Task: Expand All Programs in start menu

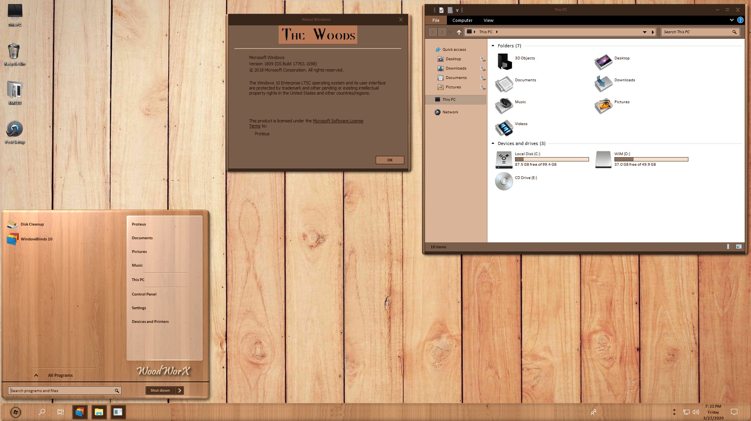Action: (54, 375)
